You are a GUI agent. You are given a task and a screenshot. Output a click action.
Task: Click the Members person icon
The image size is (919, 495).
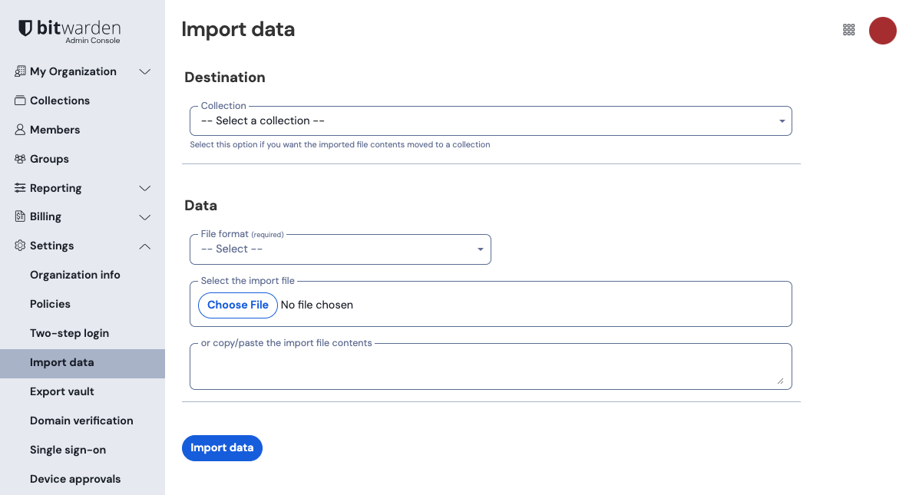pos(19,129)
